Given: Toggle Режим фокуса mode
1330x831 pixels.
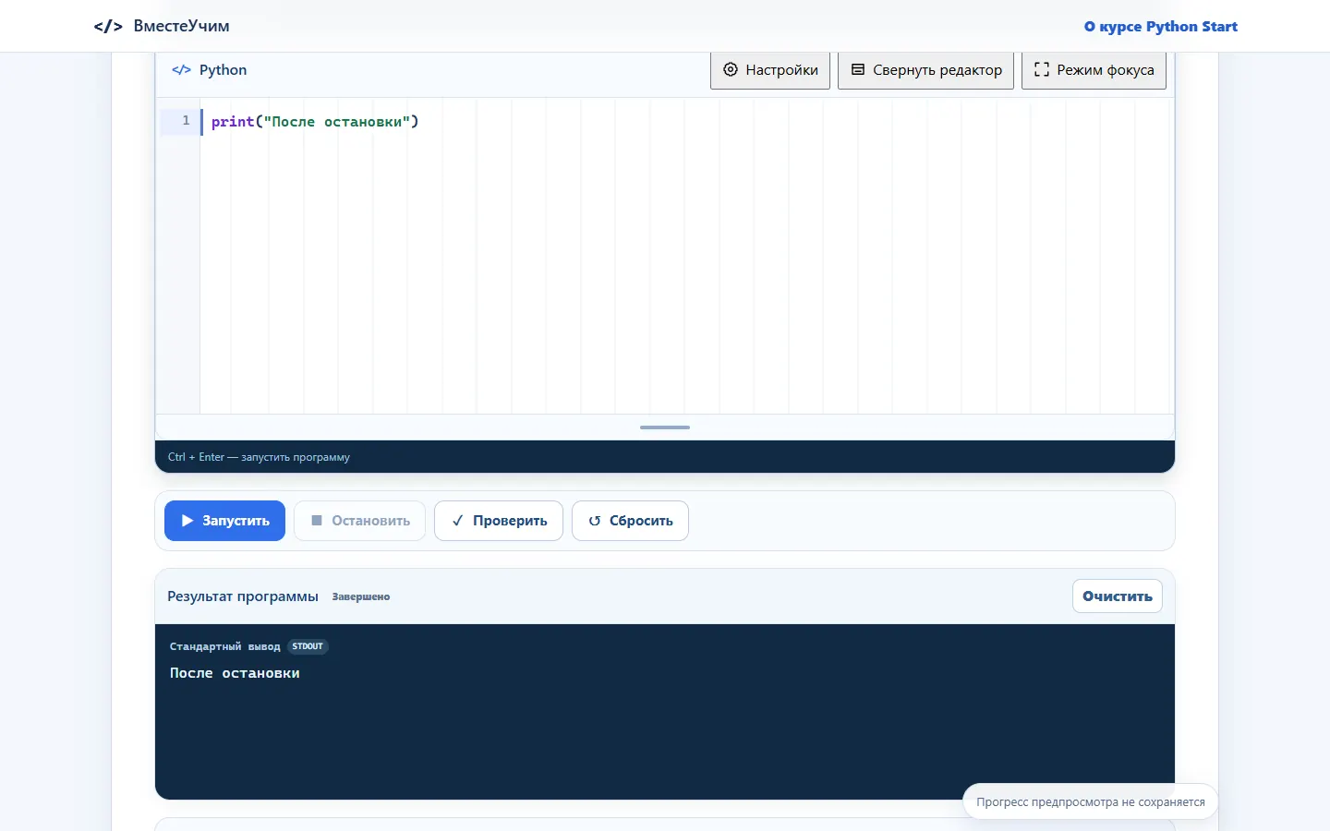Looking at the screenshot, I should point(1094,70).
